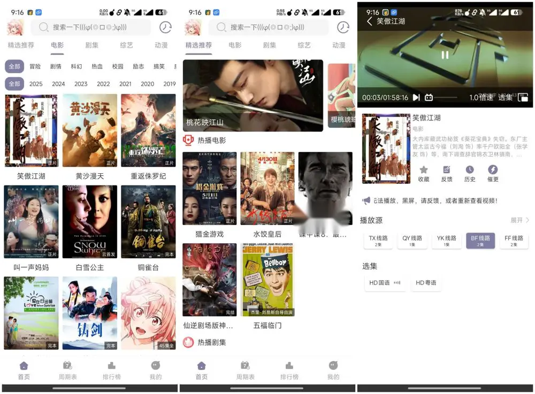Tap search field on 精选推荐 screen
The width and height of the screenshot is (535, 394).
click(x=269, y=27)
